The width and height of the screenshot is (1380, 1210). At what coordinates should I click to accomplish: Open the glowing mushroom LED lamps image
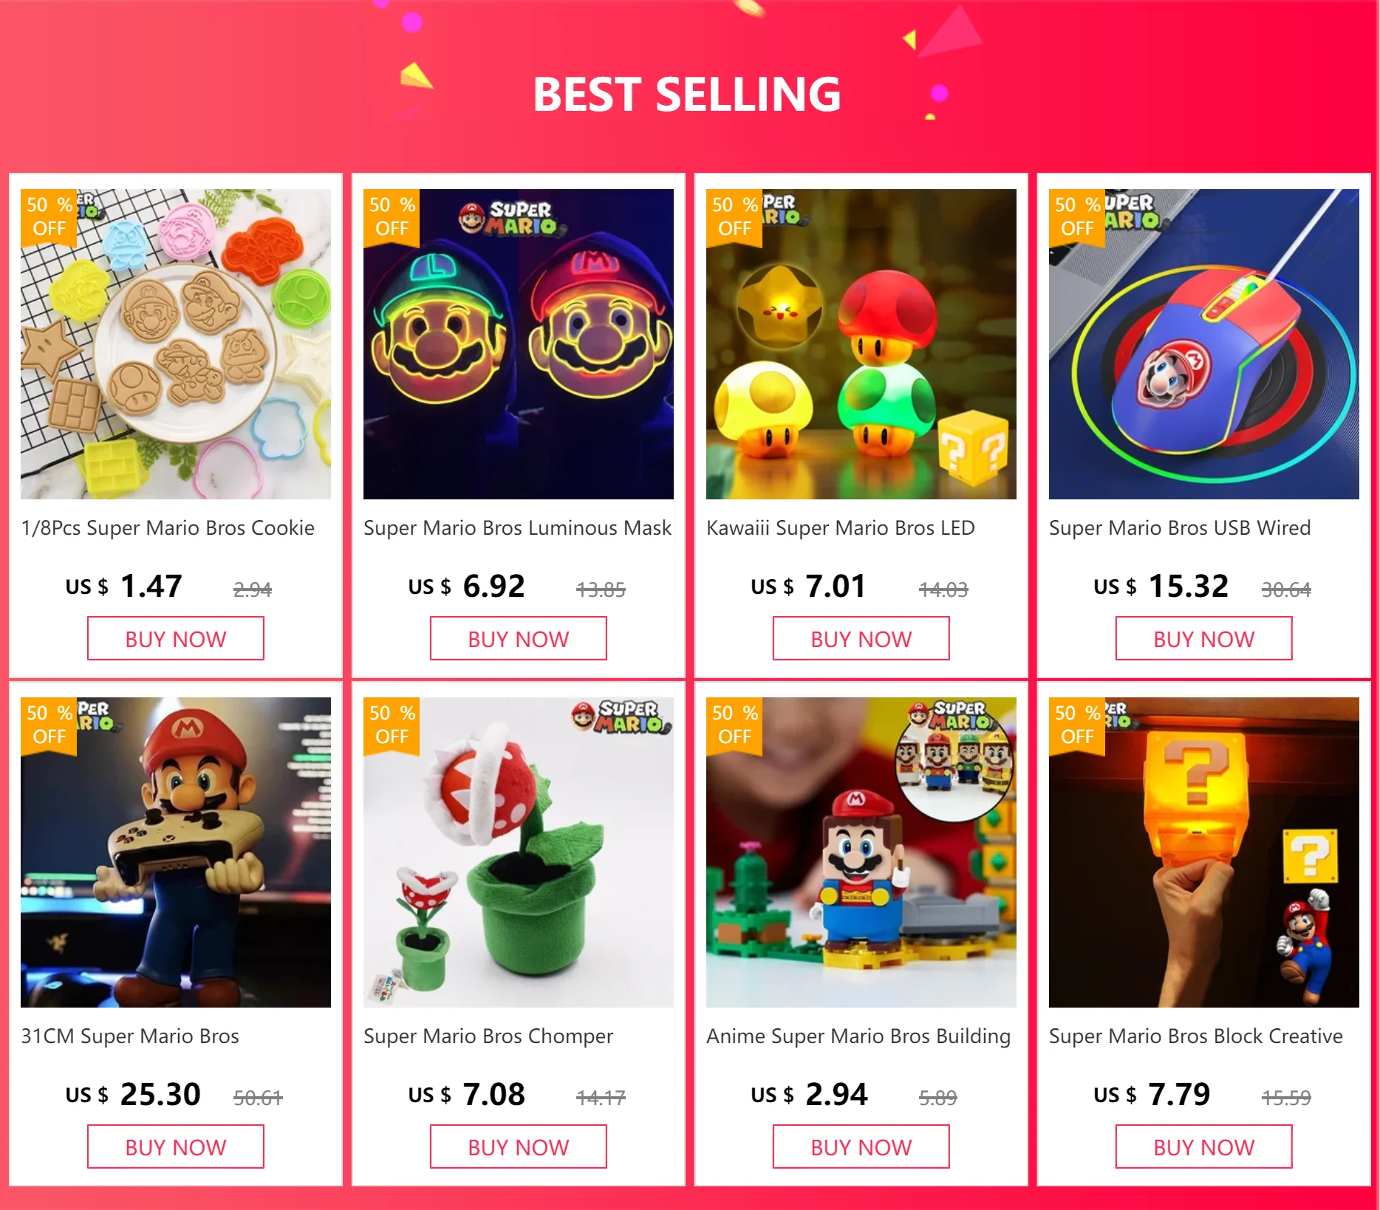point(861,344)
